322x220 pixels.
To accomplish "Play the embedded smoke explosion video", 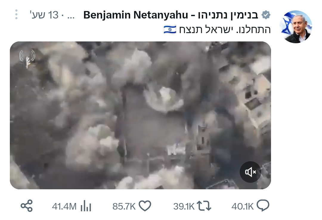I will [140, 115].
